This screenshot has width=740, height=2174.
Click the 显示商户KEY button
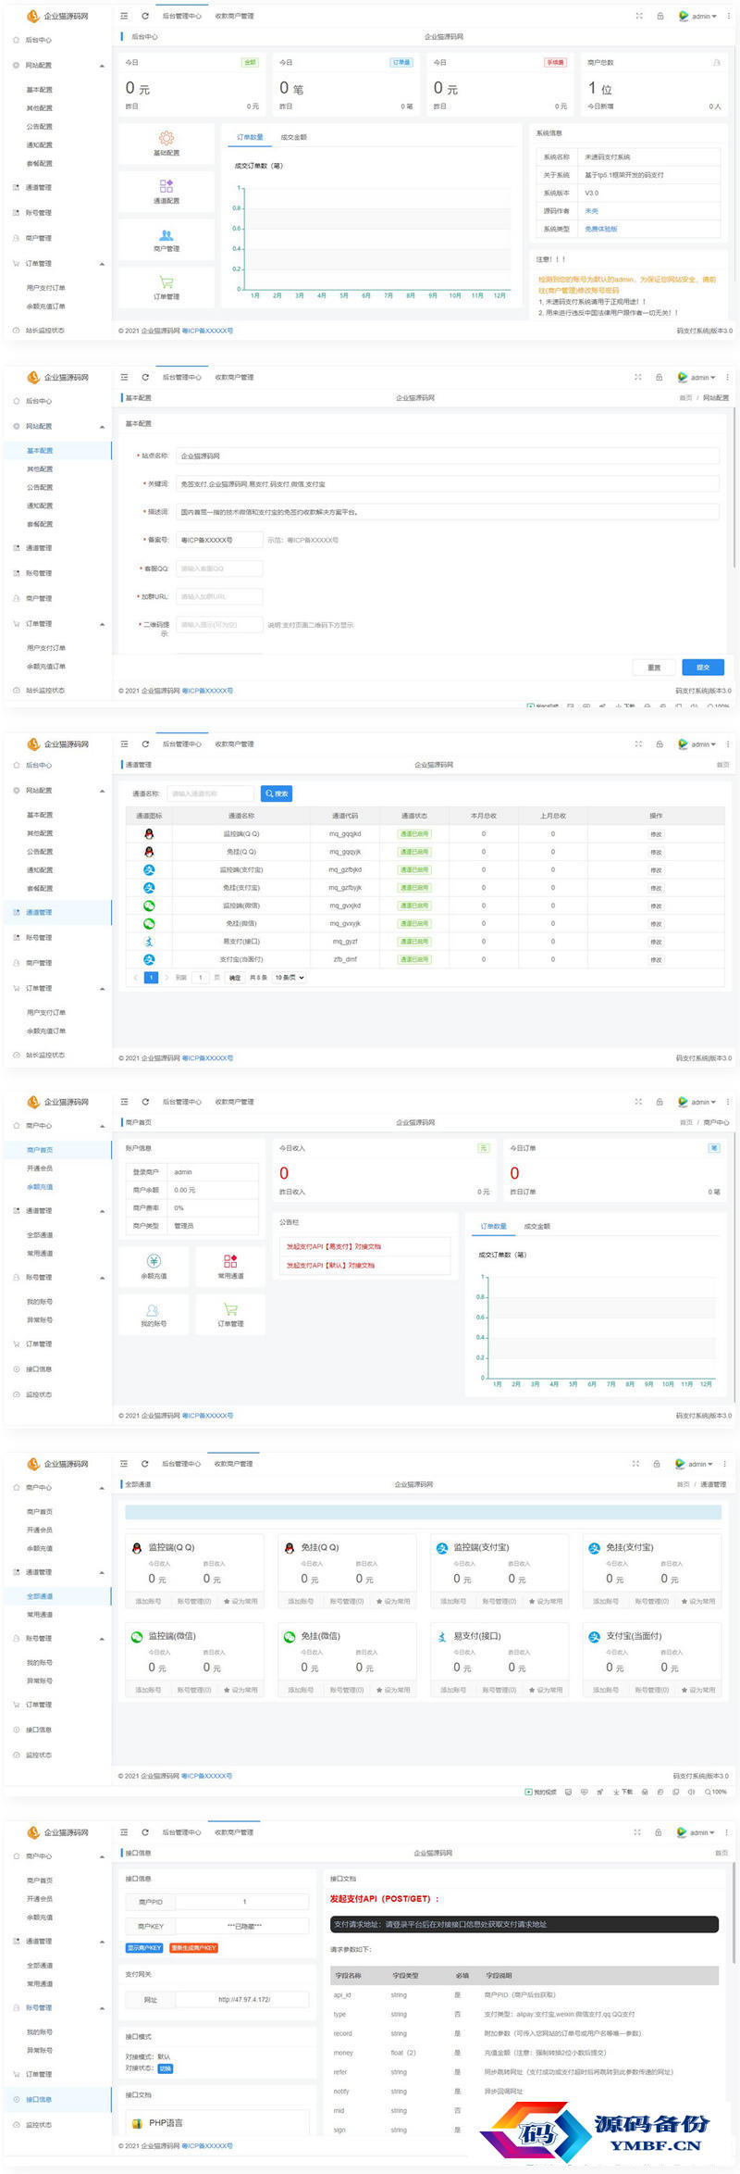coord(145,1947)
